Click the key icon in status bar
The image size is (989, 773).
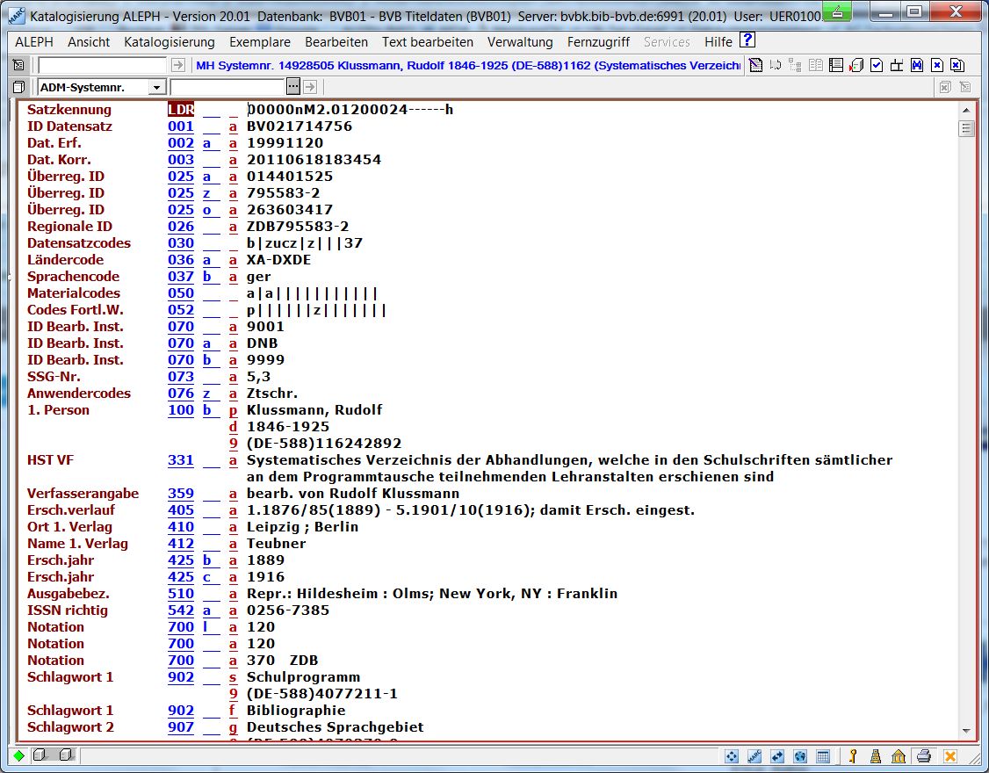(852, 756)
